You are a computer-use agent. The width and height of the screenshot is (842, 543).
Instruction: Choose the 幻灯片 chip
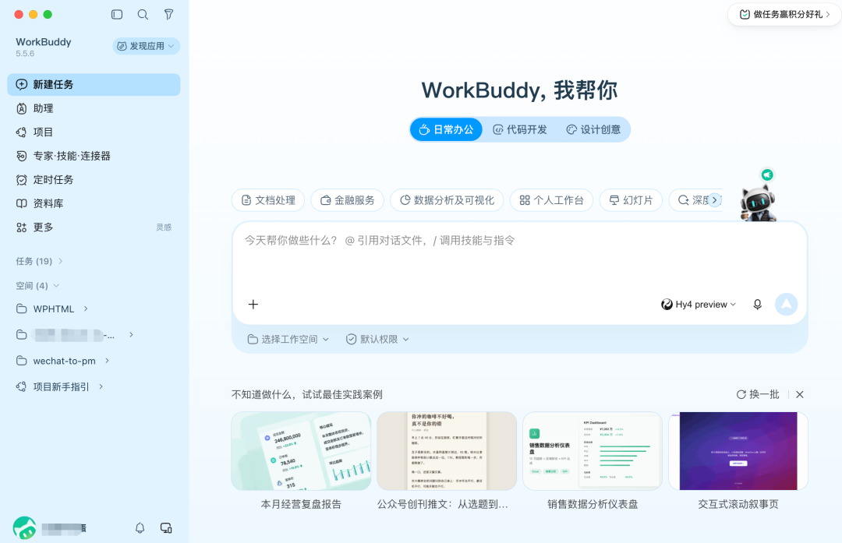click(631, 200)
